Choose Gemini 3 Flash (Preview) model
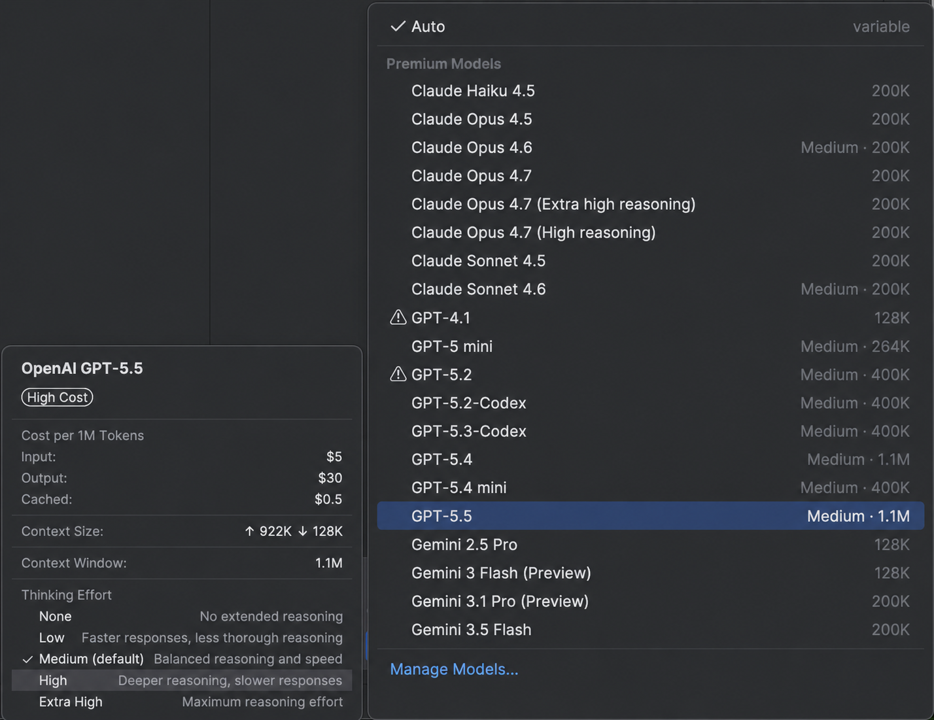Screen dimensions: 934x720 [x=650, y=573]
